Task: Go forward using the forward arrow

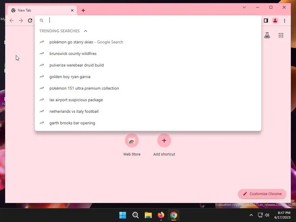Action: 21,21
